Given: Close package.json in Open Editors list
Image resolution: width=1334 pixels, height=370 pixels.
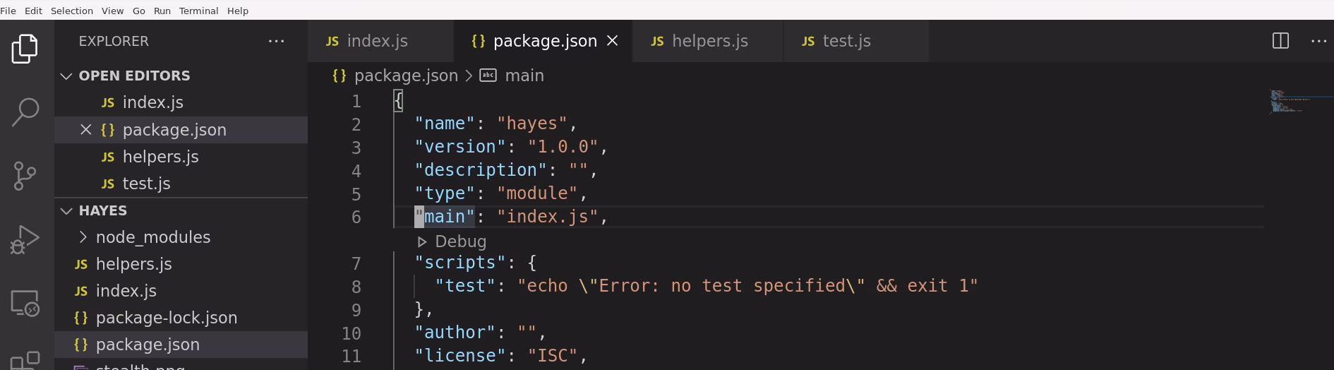Looking at the screenshot, I should click(86, 130).
